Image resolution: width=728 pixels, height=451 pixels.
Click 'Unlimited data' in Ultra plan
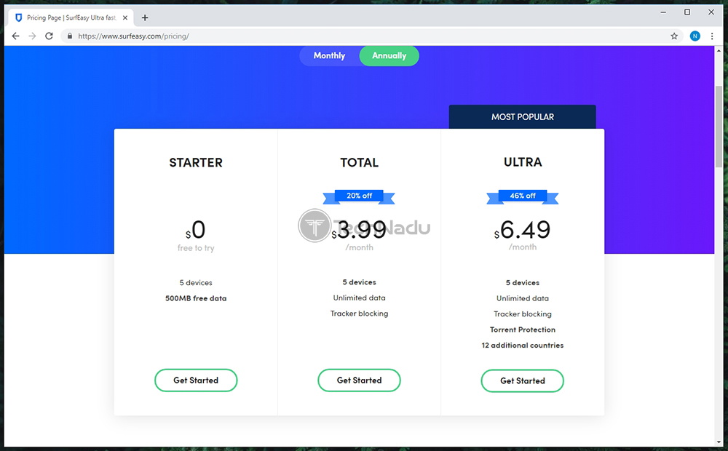(523, 298)
